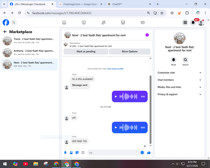Click Noel profile picture in right panel
The image size is (210, 168).
[180, 38]
